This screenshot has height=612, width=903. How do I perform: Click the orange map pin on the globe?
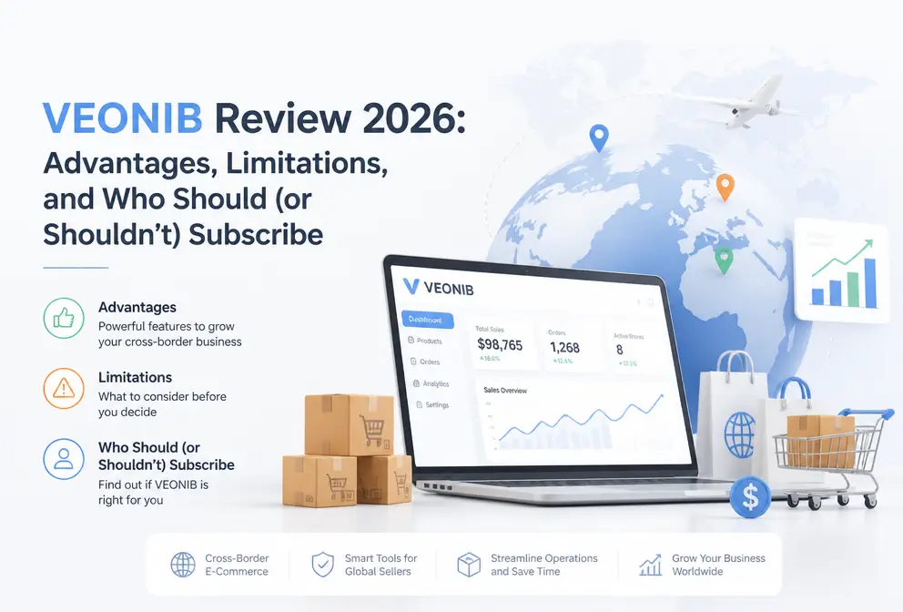[725, 188]
